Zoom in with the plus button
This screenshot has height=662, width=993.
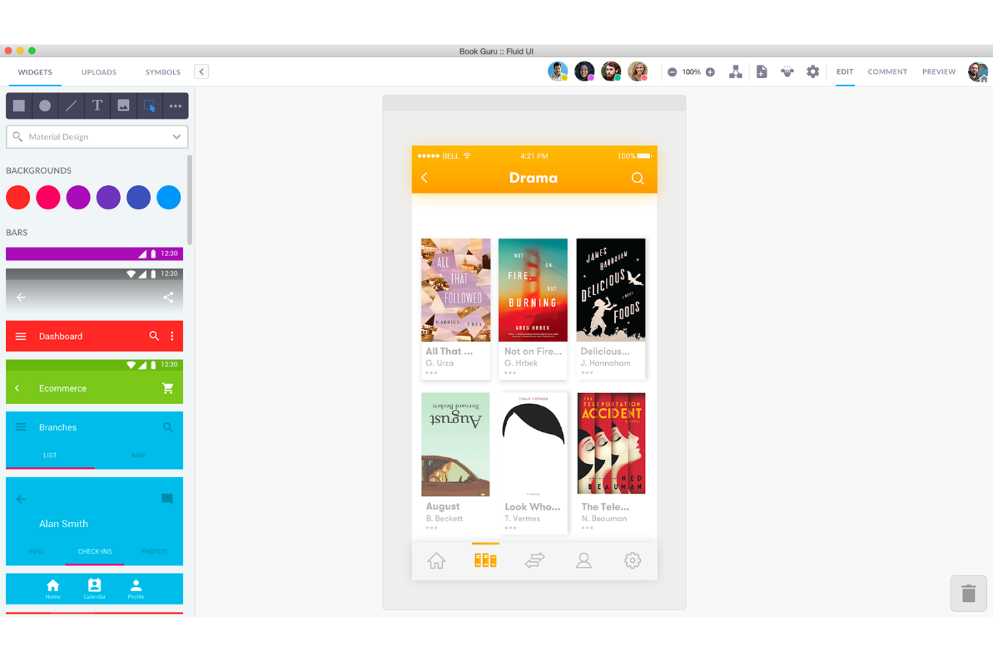(710, 72)
